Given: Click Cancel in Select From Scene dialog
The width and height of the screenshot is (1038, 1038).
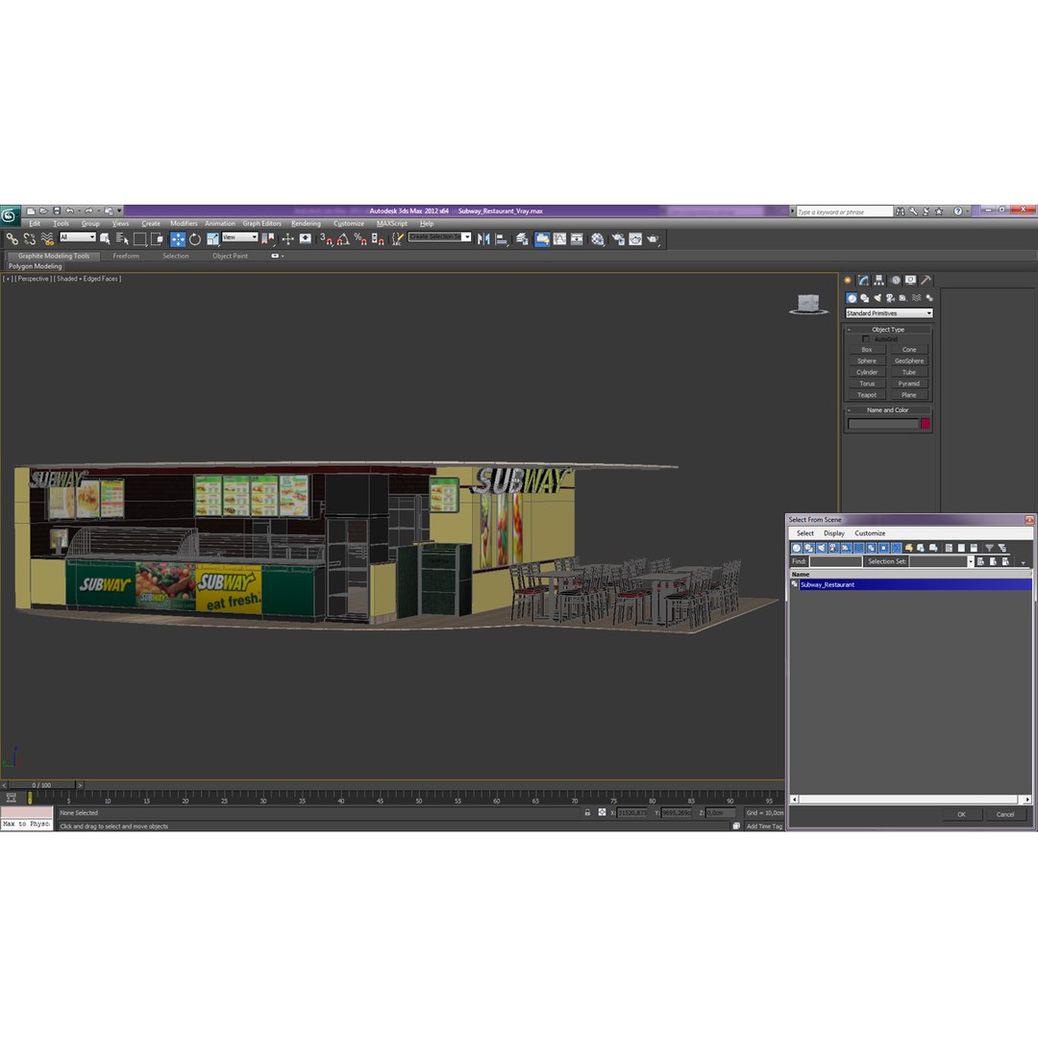Looking at the screenshot, I should (x=1005, y=815).
